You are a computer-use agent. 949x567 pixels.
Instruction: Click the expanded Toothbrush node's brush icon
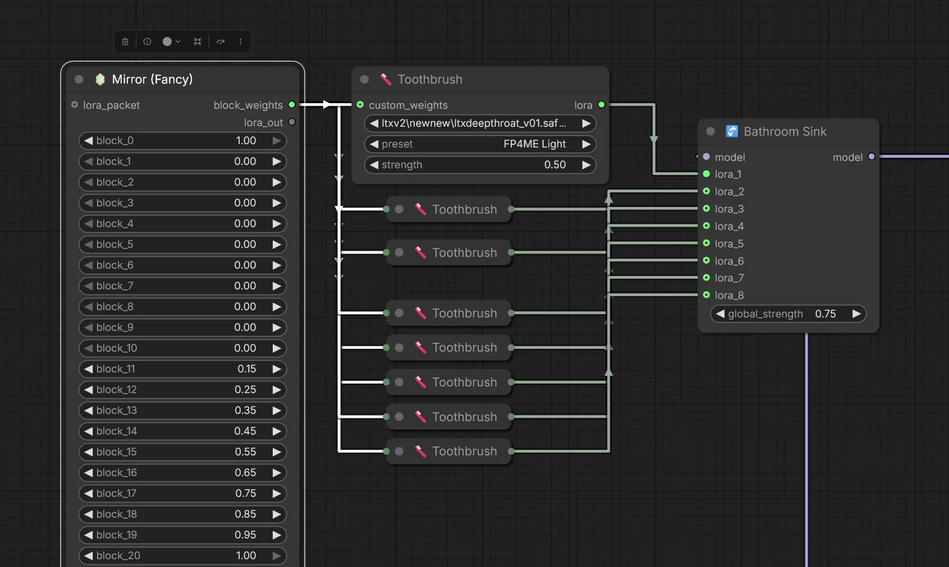point(386,79)
